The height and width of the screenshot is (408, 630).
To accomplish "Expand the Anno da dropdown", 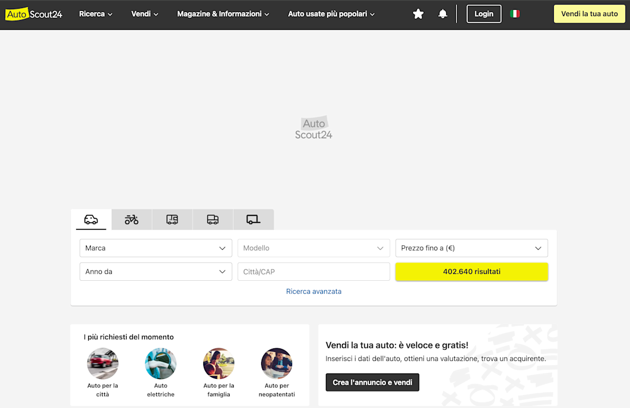I will pyautogui.click(x=156, y=272).
